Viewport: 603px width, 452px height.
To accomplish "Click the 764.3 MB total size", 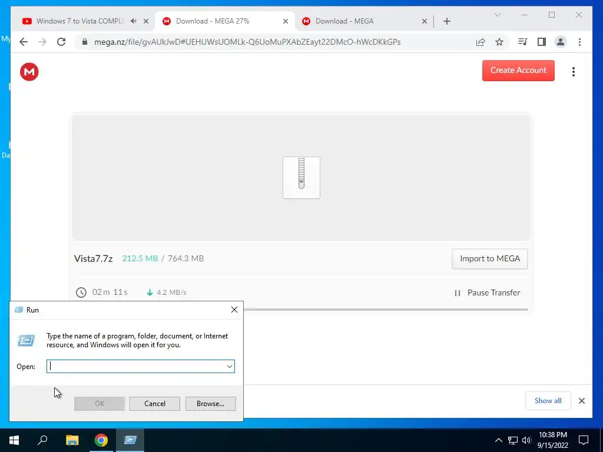I will (185, 259).
